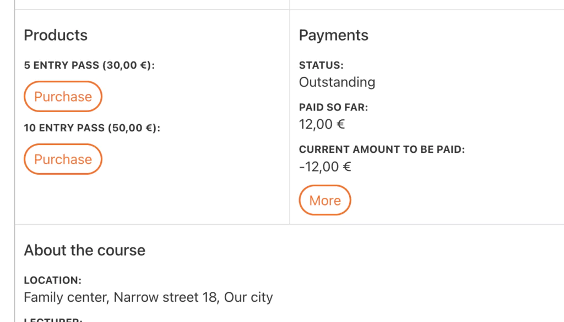564x322 pixels.
Task: Select the 5 ENTRY PASS (30,00 €) label
Action: (x=89, y=65)
